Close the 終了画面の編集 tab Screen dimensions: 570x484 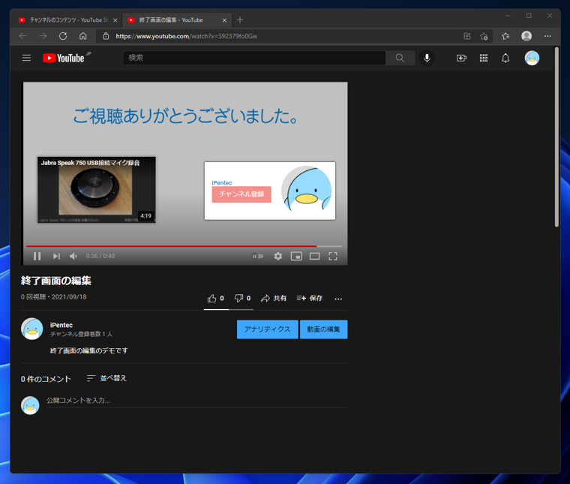[x=224, y=20]
